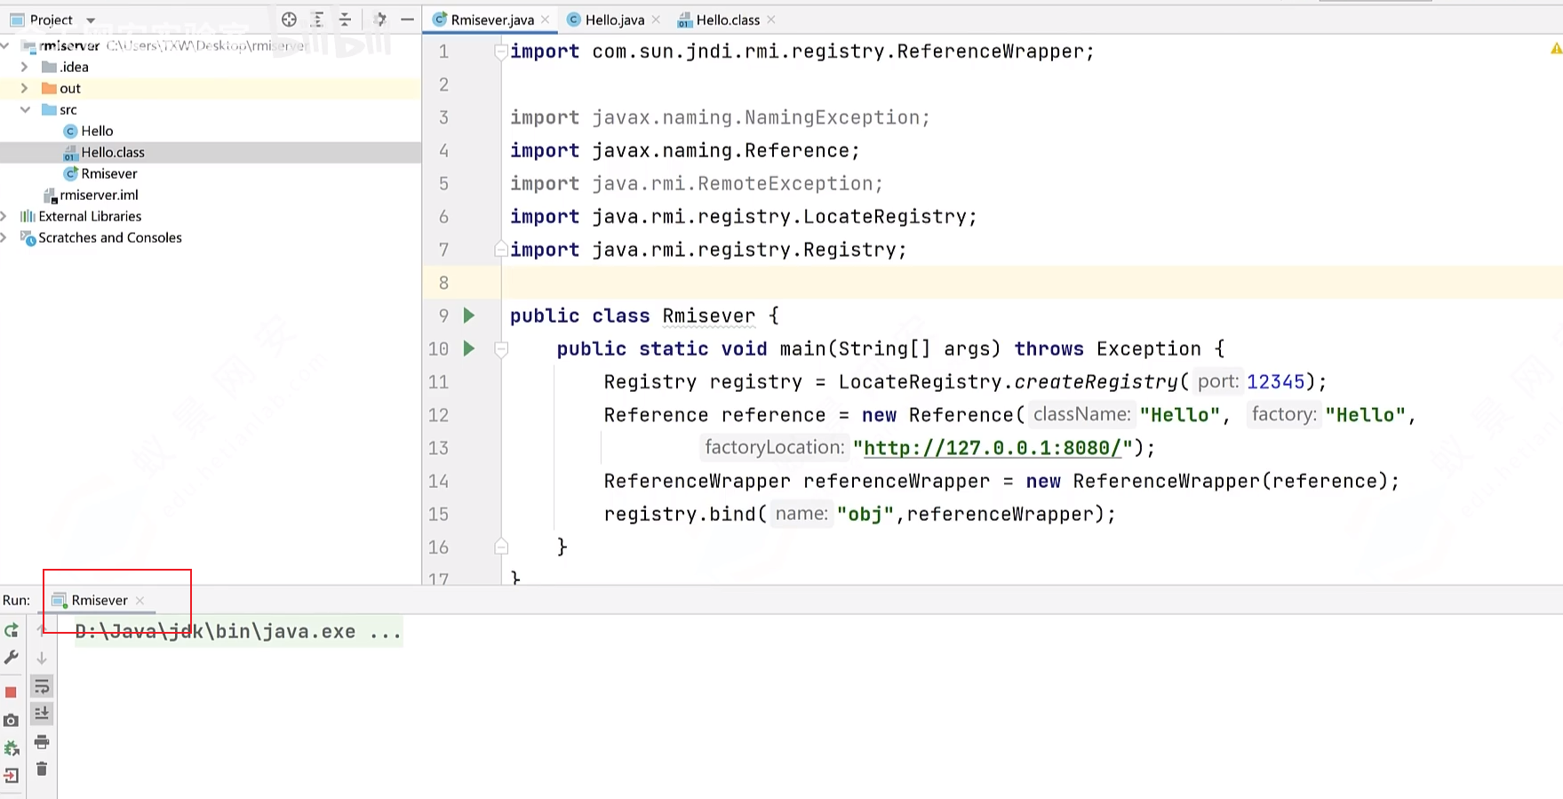Stop the running process red square

coord(12,692)
